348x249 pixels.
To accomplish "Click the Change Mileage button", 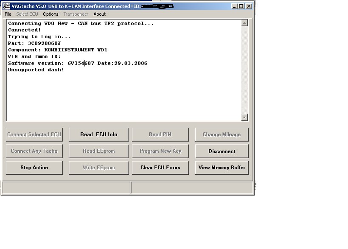I will pos(222,134).
